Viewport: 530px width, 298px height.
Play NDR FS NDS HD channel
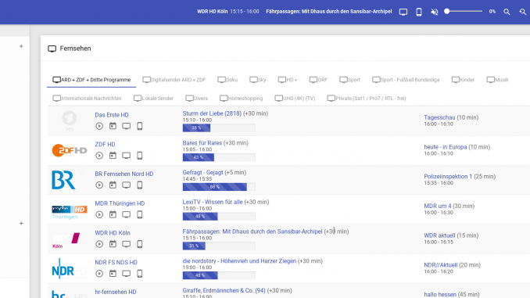[x=99, y=273]
